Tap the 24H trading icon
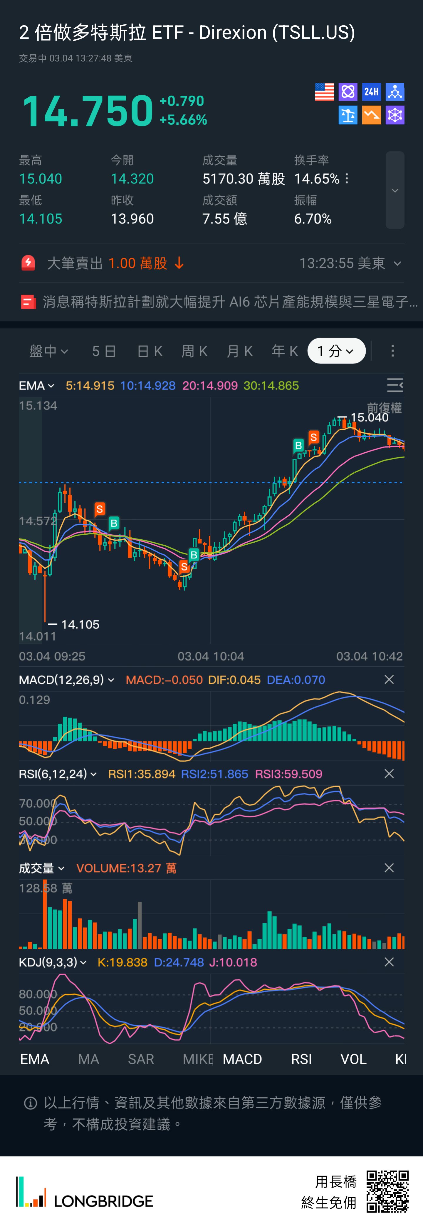This screenshot has width=423, height=1227. (x=371, y=92)
